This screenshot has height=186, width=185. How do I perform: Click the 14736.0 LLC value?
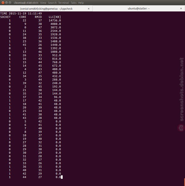[55, 20]
